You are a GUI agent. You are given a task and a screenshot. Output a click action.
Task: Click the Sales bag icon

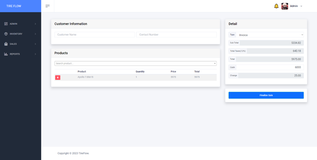point(6,44)
